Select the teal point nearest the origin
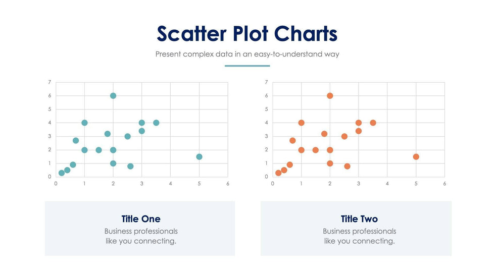Viewport: 495px width, 278px height. (62, 173)
